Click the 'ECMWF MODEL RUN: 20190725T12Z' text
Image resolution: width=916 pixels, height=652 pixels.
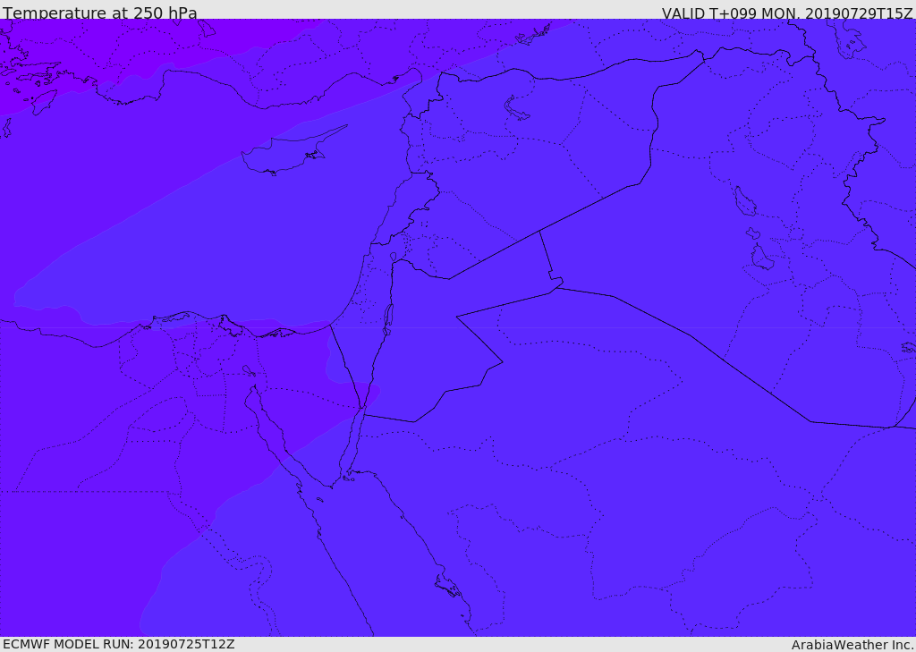point(119,644)
